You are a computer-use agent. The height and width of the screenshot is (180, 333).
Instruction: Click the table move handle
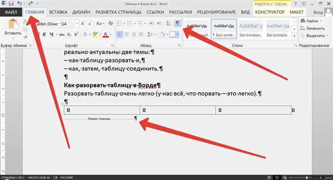point(62,104)
